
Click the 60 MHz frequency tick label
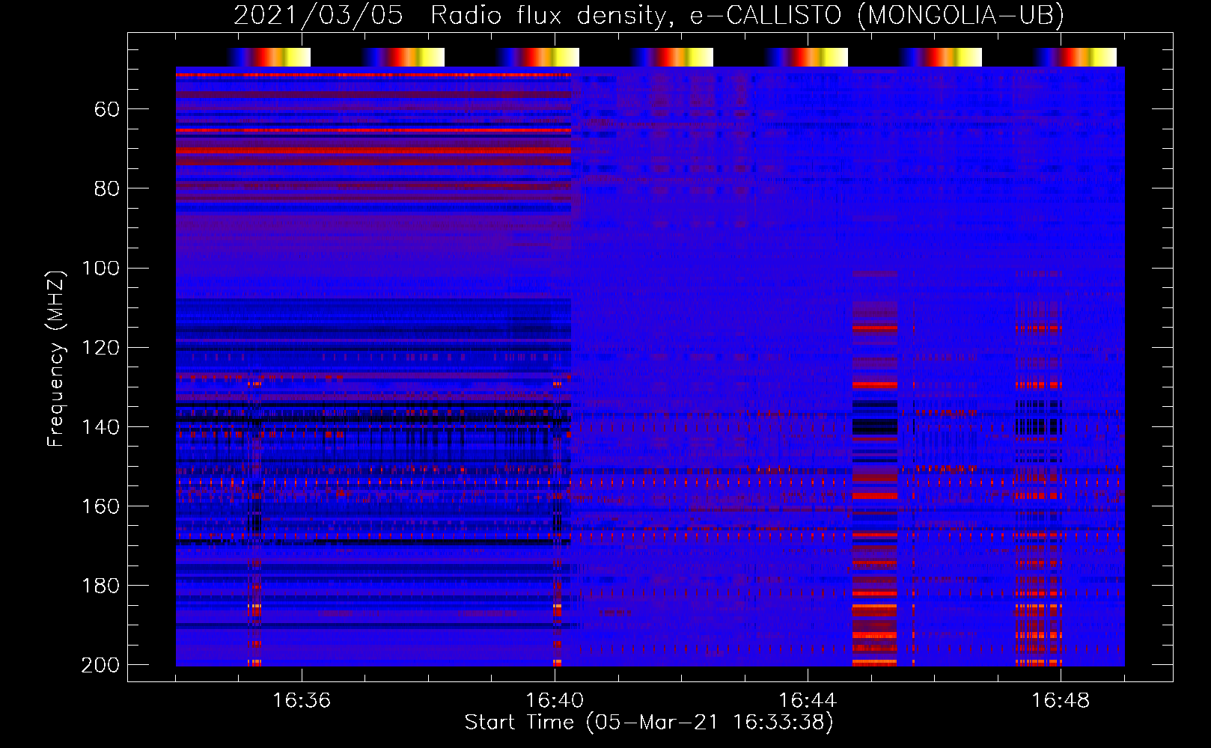tap(107, 110)
